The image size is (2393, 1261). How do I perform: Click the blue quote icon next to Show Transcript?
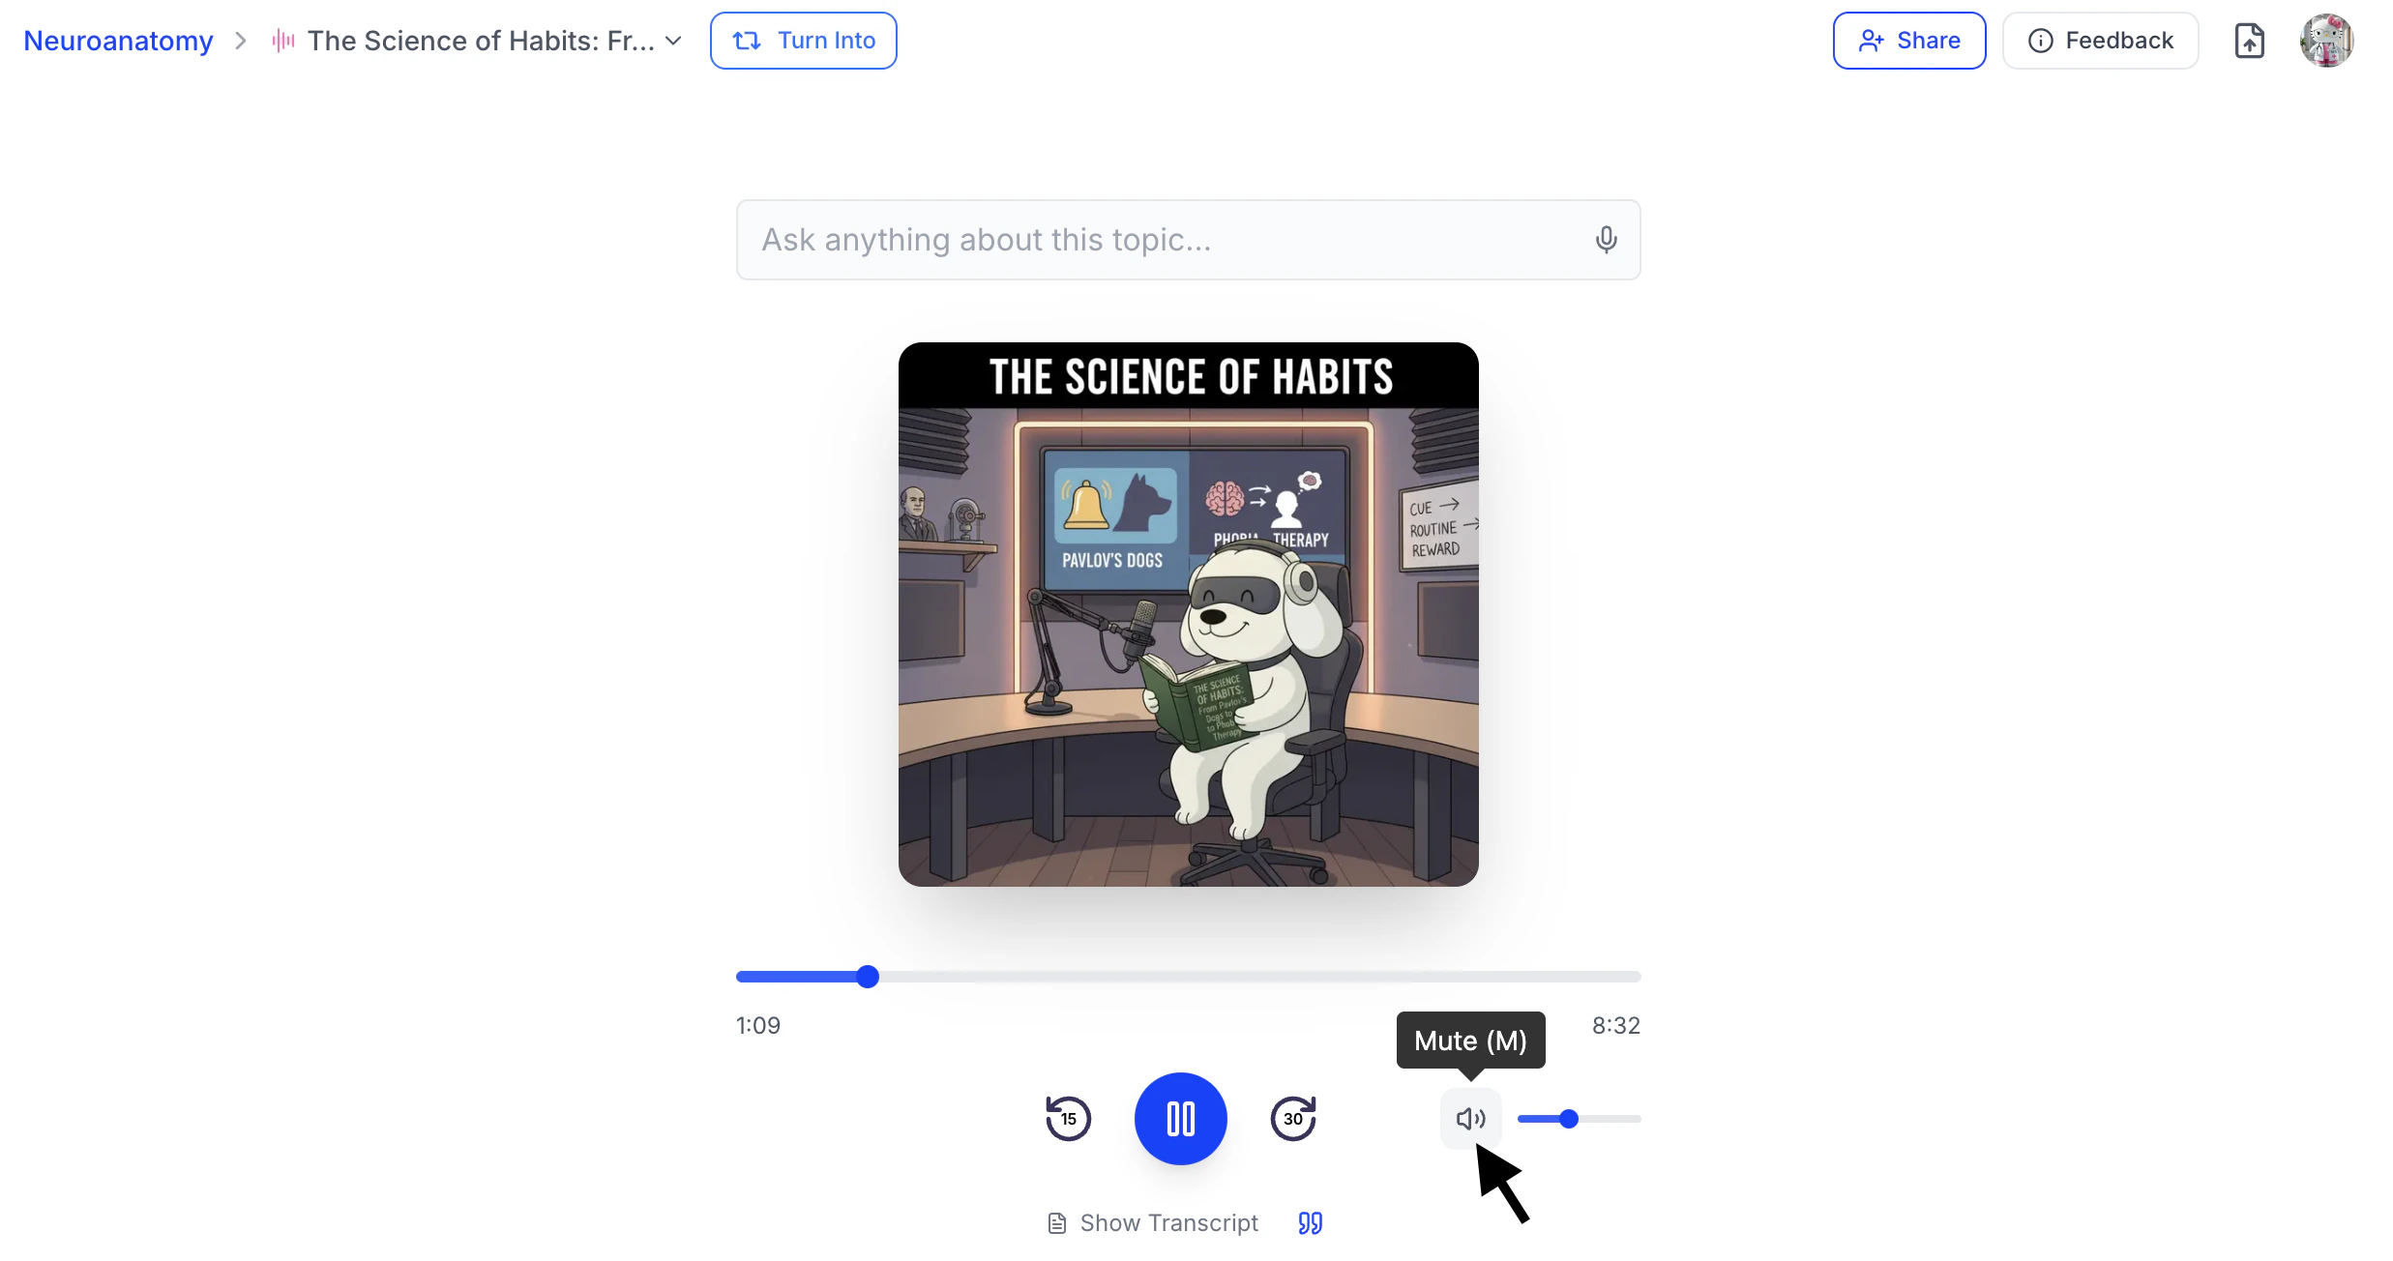[x=1310, y=1223]
